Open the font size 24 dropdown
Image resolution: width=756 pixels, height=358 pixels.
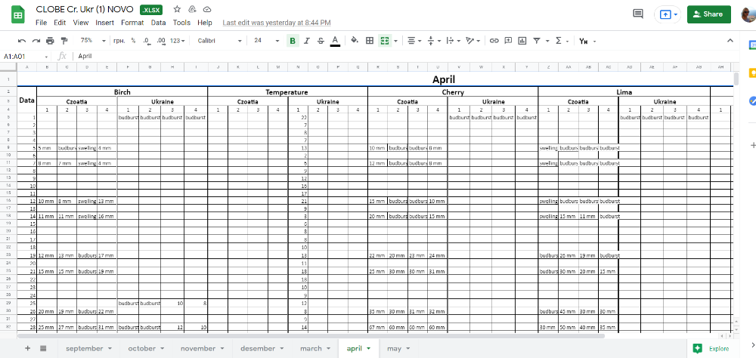click(264, 41)
